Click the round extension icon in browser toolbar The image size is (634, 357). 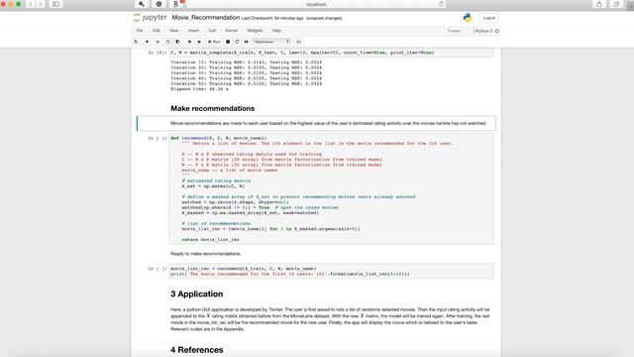point(158,4)
